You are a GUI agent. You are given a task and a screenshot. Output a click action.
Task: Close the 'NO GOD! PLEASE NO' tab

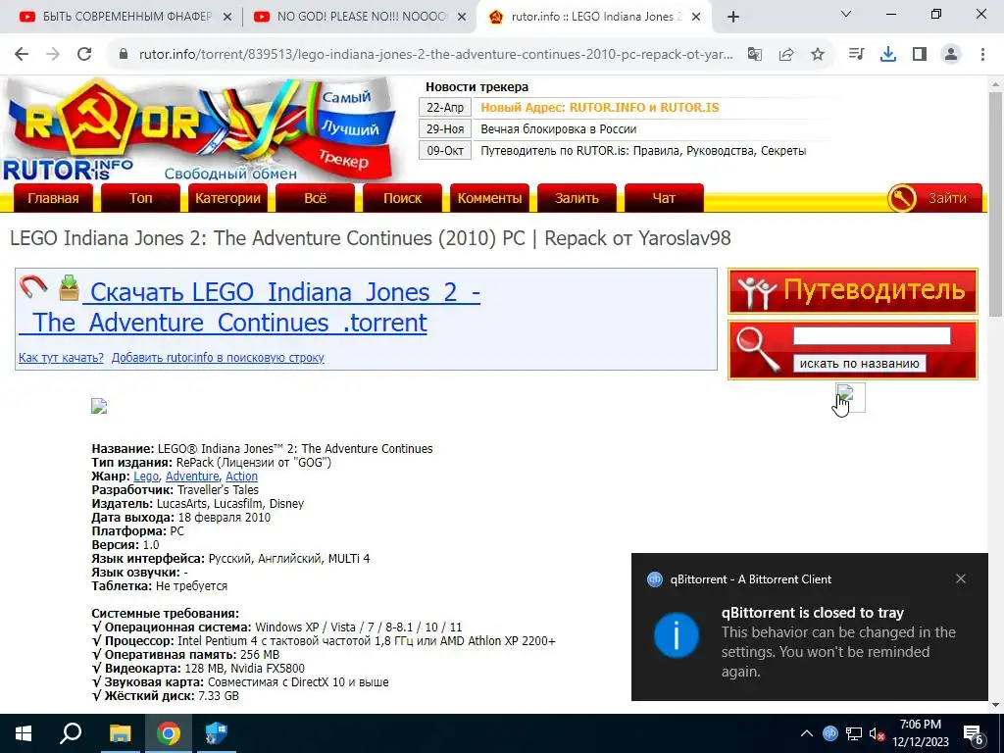[x=462, y=18]
